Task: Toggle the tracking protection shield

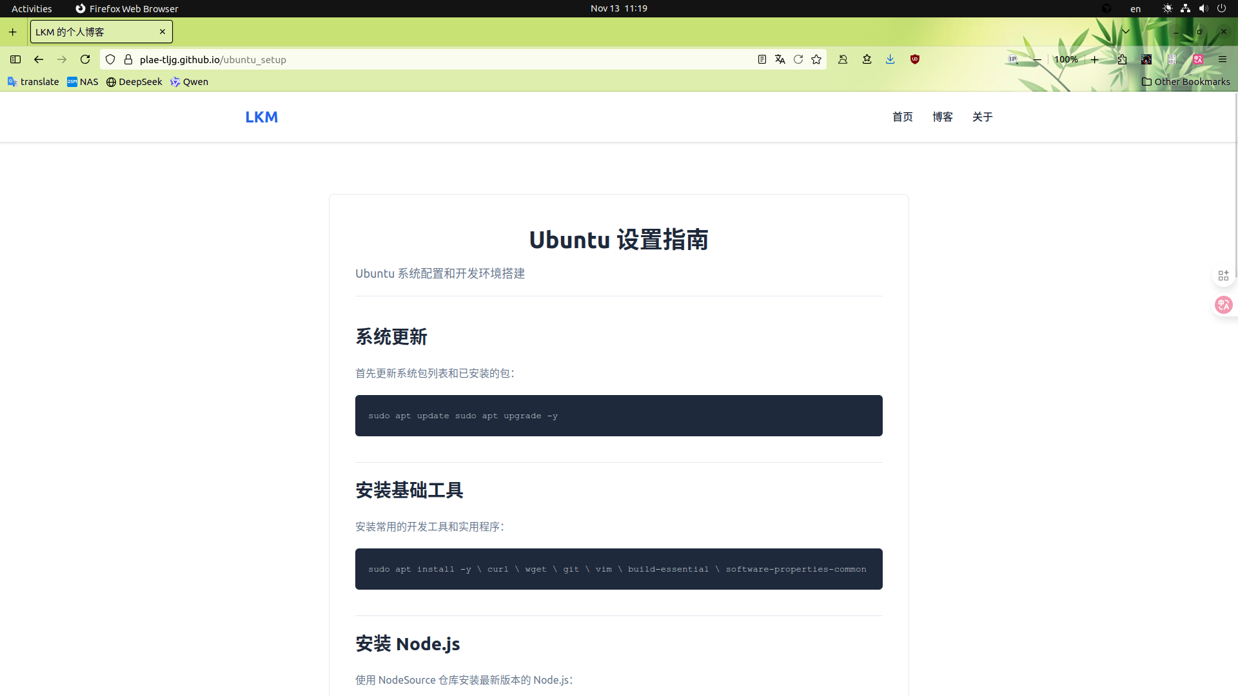Action: [x=110, y=59]
